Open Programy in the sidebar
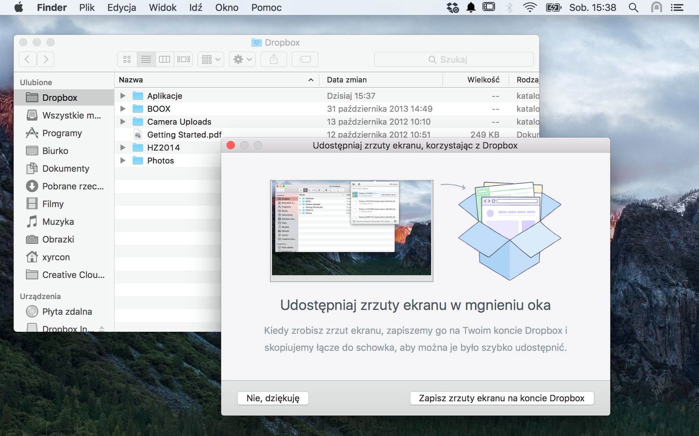Screen dimensions: 699x436 pos(64,133)
